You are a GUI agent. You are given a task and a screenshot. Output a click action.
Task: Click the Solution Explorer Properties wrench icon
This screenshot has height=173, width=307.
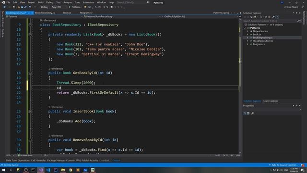click(x=273, y=17)
